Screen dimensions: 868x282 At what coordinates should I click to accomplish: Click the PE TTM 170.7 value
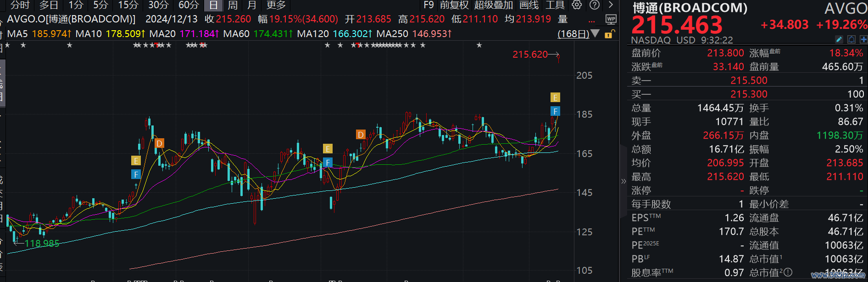(x=731, y=232)
